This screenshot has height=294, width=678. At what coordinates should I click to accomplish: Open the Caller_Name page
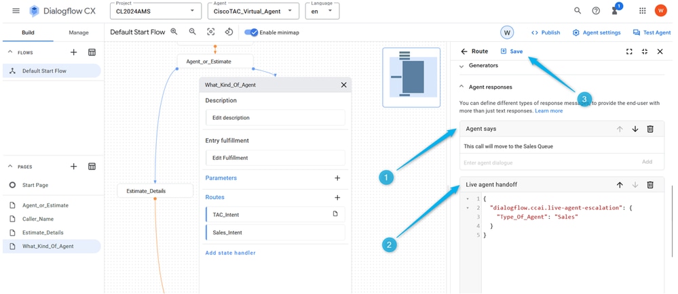[52, 219]
